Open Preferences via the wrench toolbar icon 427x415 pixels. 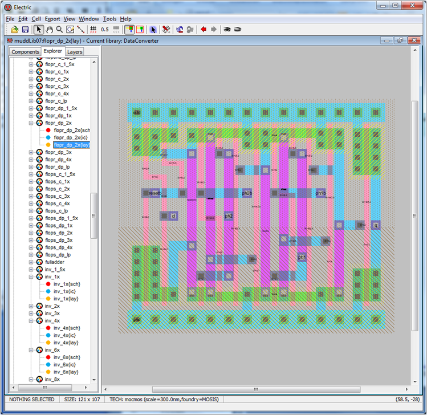click(166, 29)
